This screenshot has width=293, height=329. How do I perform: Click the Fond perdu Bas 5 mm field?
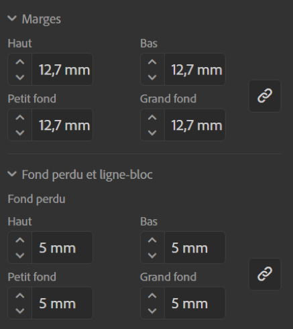tap(195, 248)
